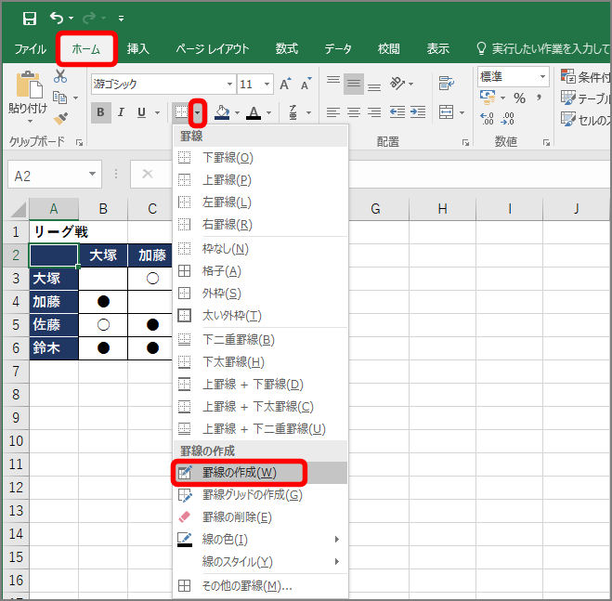Click the accounting number format icon
This screenshot has height=601, width=612.
(x=488, y=98)
